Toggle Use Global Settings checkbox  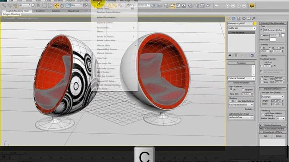(x=236, y=101)
